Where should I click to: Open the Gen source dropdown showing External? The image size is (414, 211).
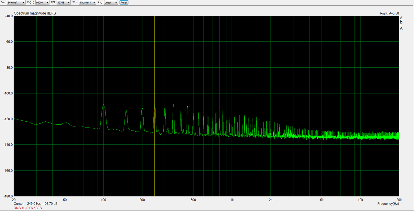[16, 2]
